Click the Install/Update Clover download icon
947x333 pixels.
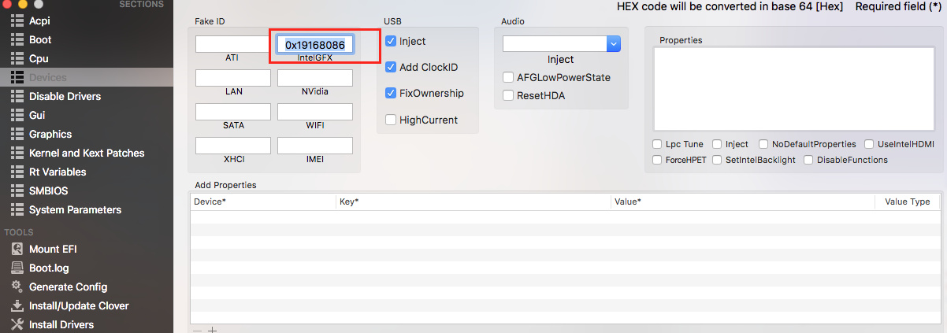17,305
